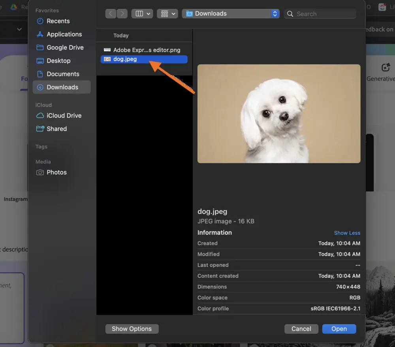Open the Downloads location popup menu
The width and height of the screenshot is (395, 347).
(x=231, y=13)
